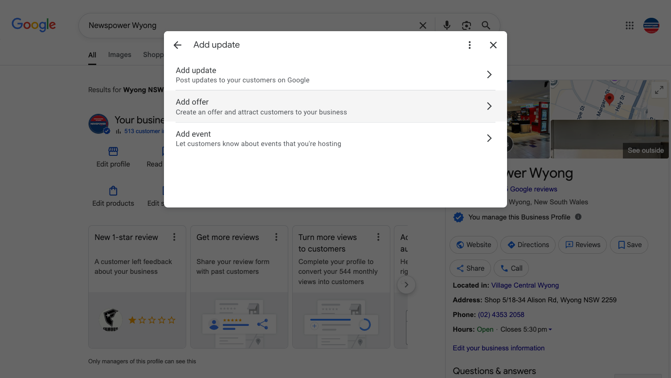Viewport: 671px width, 378px height.
Task: Expand the hours dropdown next to Closes 5:30 pm
Action: [550, 330]
